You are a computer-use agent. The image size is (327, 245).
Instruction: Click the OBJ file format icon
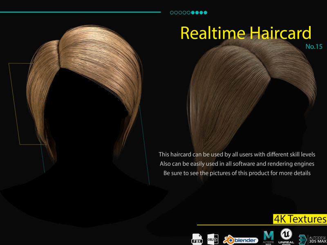213,238
